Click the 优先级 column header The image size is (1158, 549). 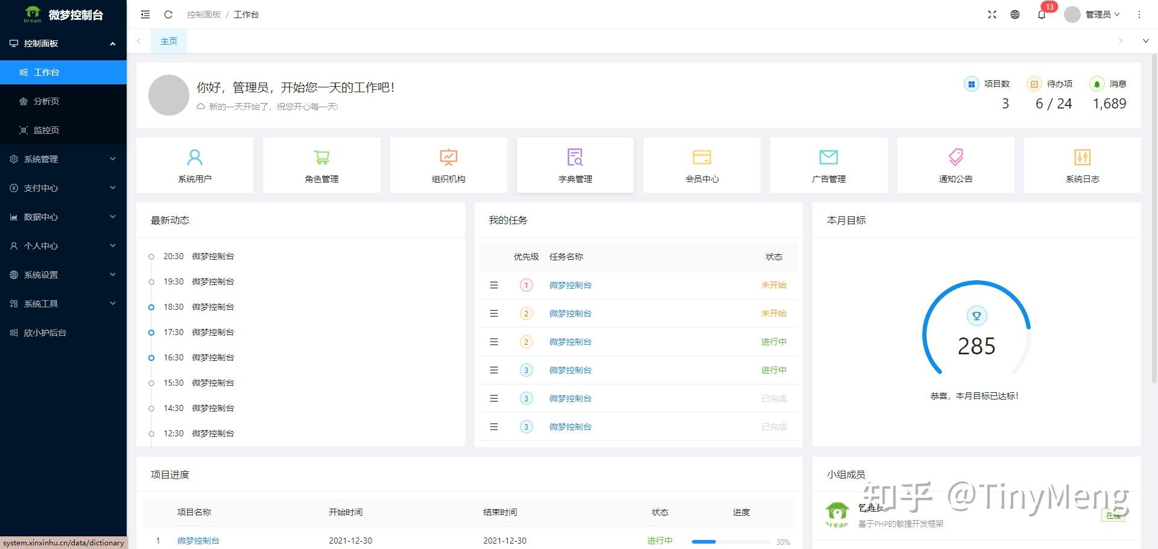(x=526, y=257)
